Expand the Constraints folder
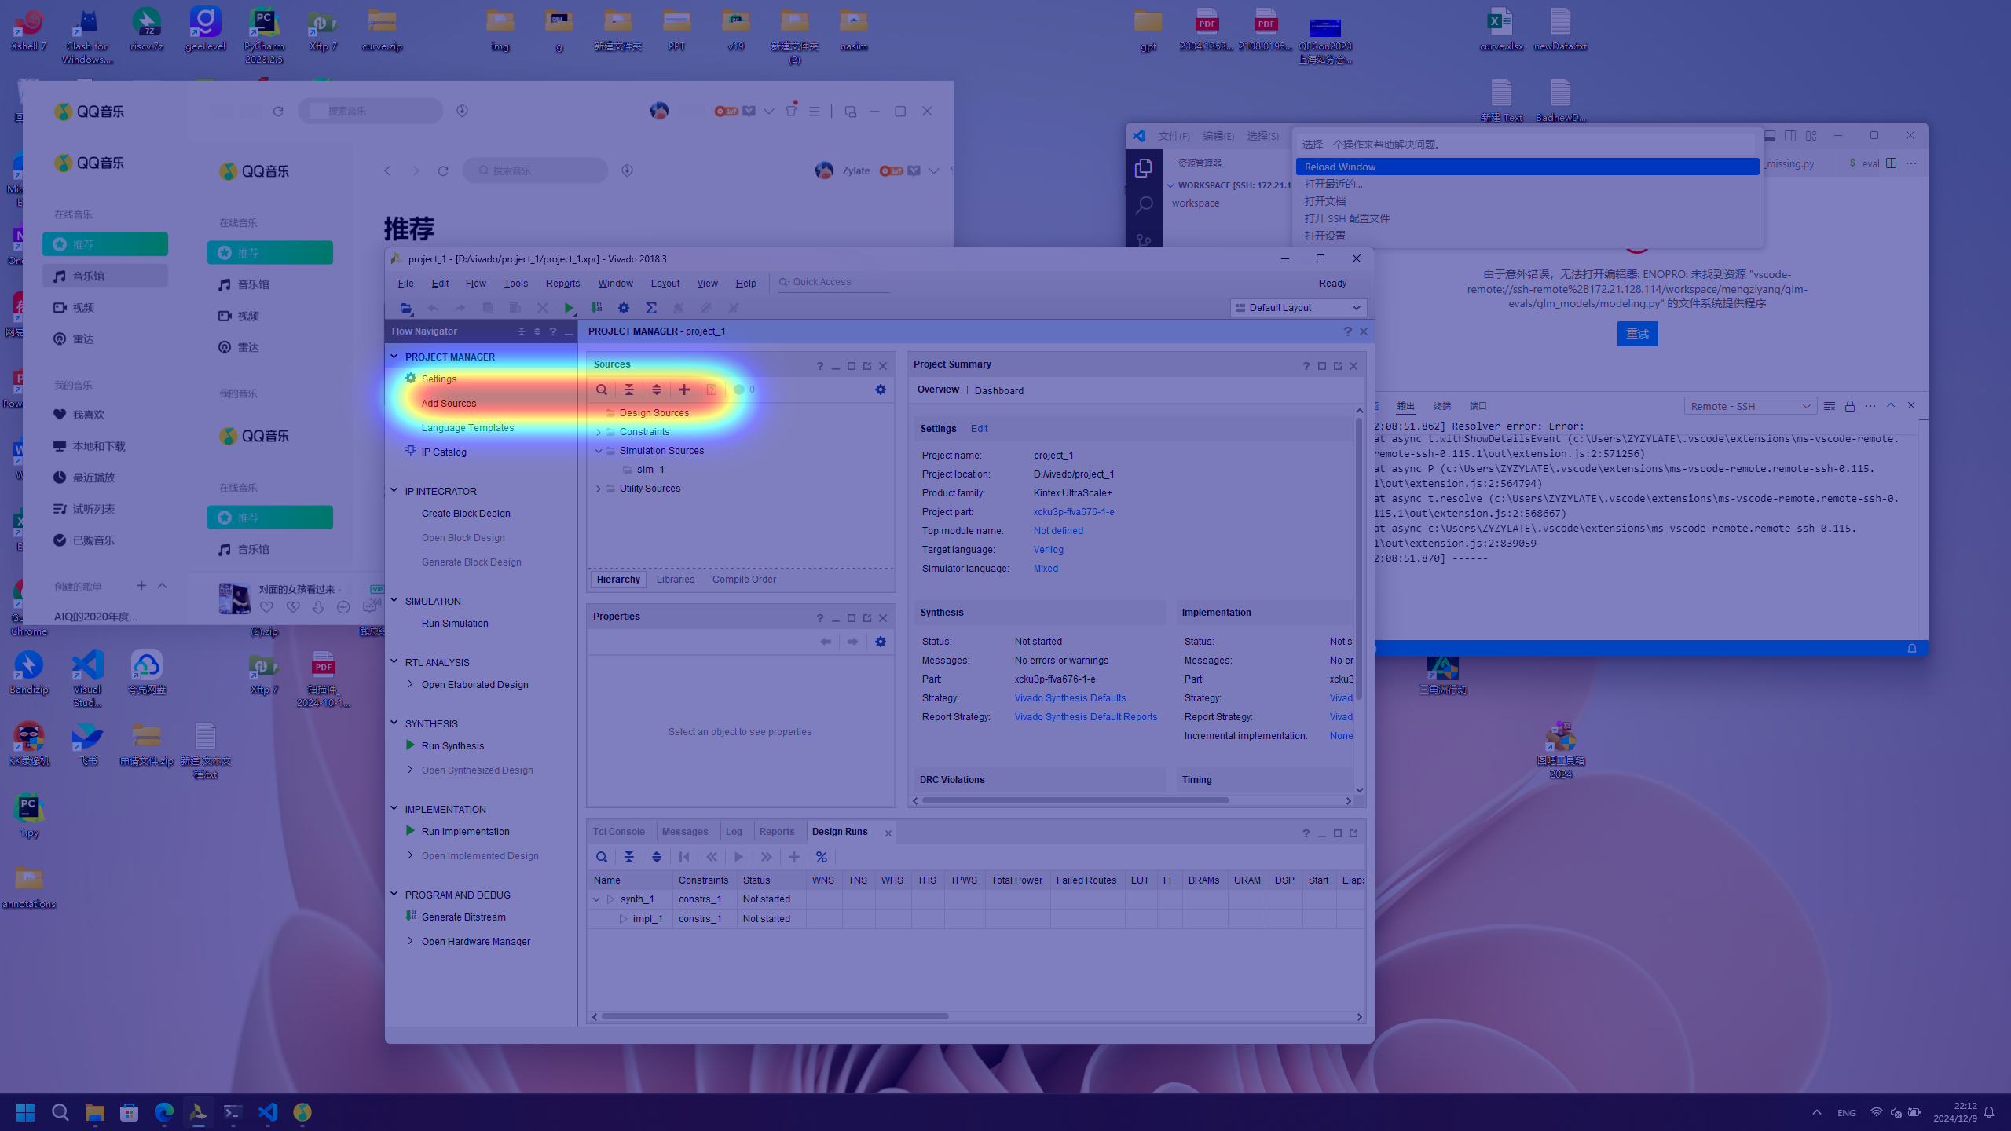This screenshot has height=1131, width=2011. pyautogui.click(x=599, y=432)
